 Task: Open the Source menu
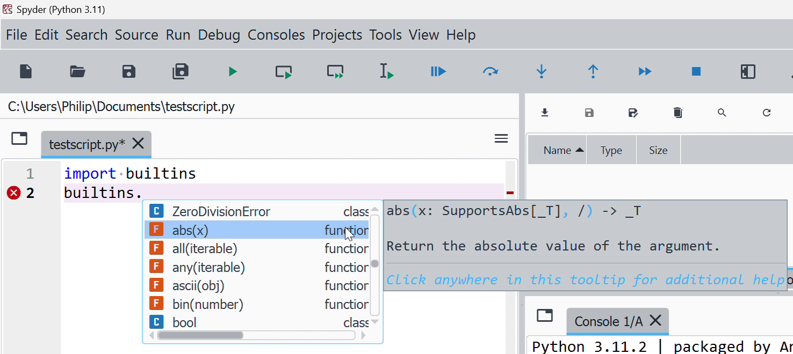coord(136,35)
